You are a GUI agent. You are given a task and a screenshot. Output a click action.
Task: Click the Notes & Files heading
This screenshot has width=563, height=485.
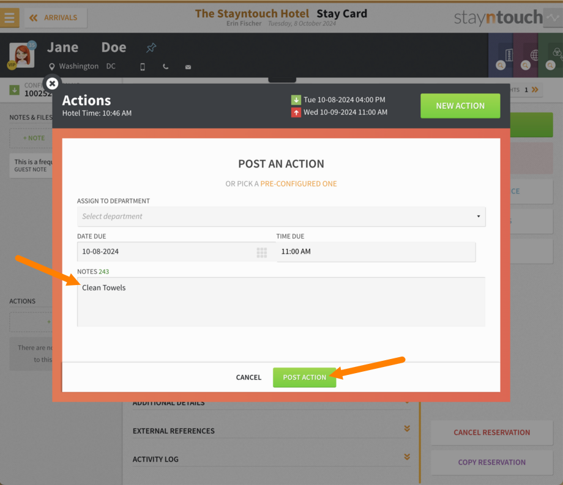point(31,117)
